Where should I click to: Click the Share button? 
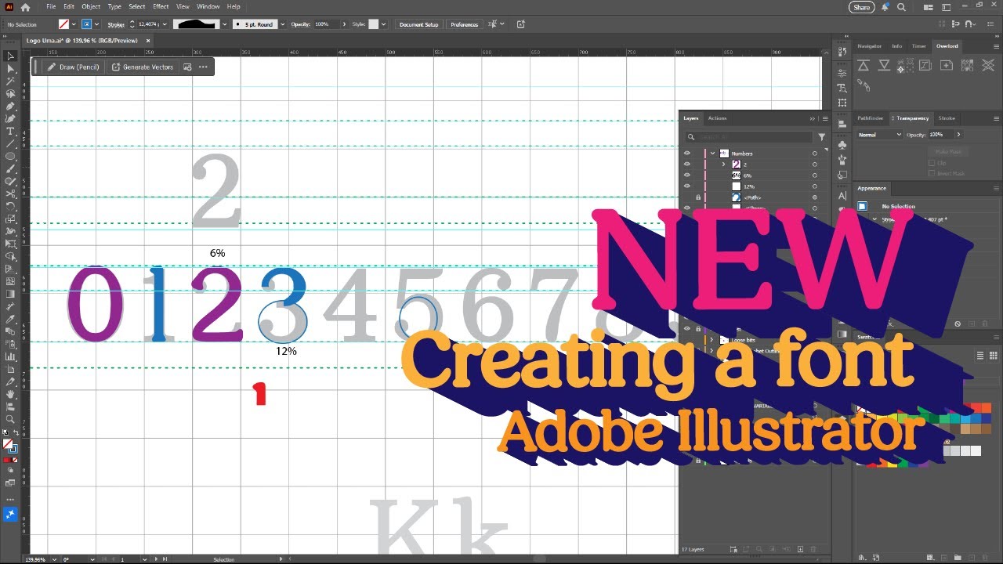click(x=861, y=7)
